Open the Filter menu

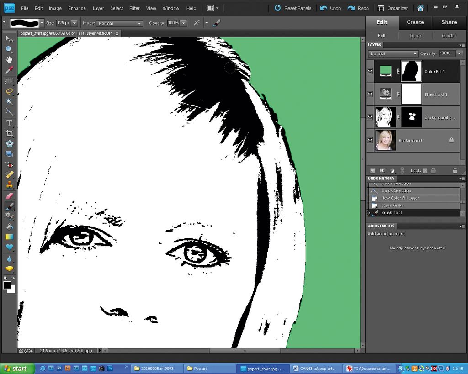click(x=134, y=8)
